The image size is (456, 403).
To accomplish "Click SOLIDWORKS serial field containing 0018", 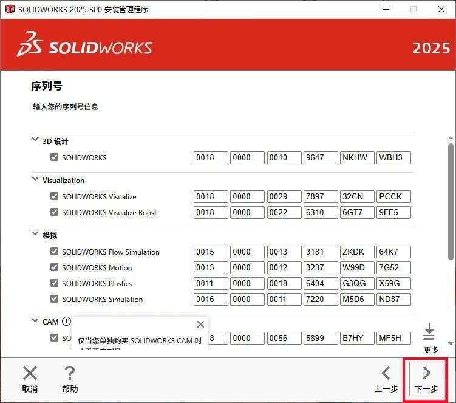I will (x=211, y=157).
